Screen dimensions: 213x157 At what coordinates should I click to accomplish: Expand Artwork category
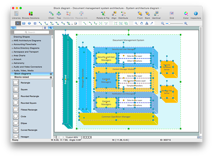coord(12,59)
